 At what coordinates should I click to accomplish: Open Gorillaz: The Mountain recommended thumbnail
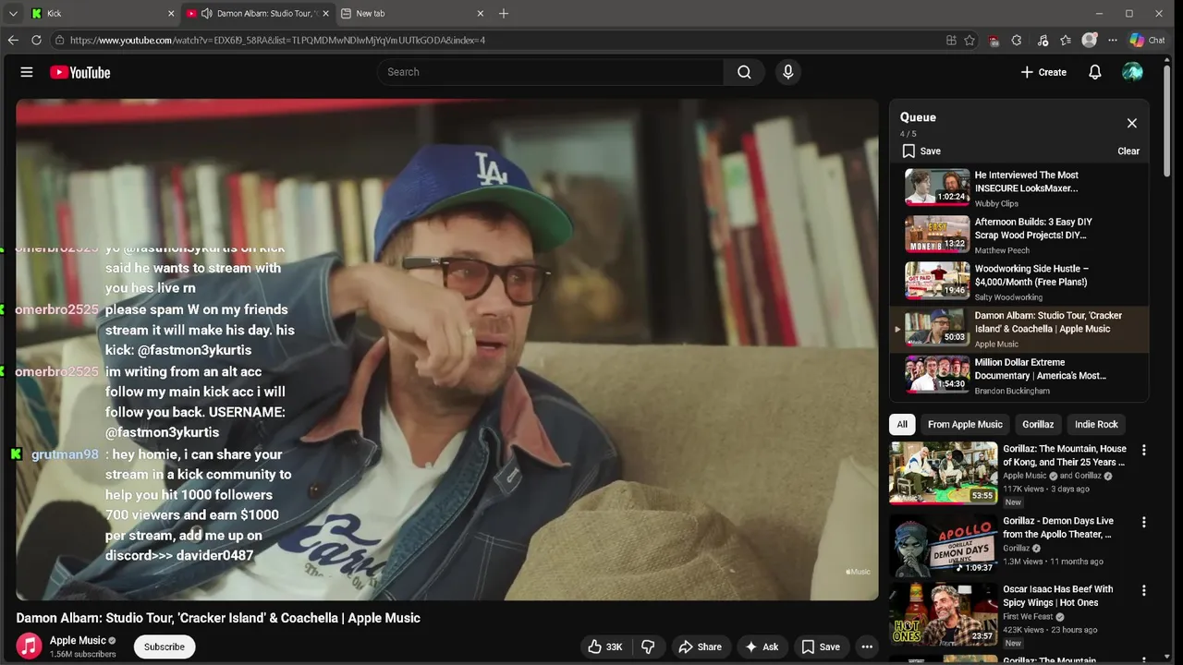(x=944, y=473)
